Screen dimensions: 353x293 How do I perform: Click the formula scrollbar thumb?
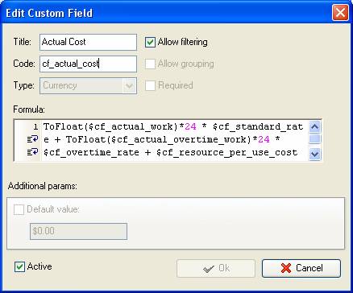coord(314,138)
